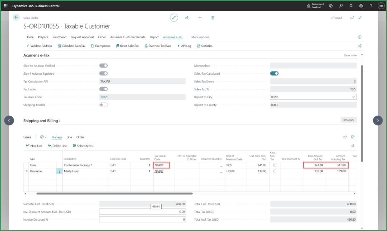Click Calculate SalesTax action

(x=71, y=46)
